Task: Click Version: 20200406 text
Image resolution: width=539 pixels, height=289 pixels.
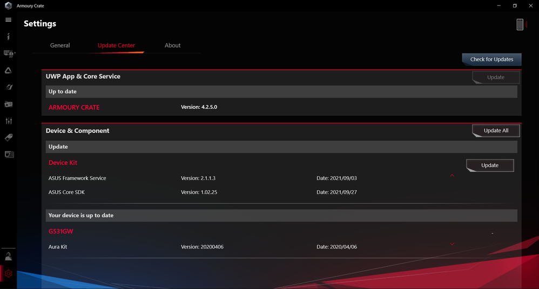Action: point(202,247)
